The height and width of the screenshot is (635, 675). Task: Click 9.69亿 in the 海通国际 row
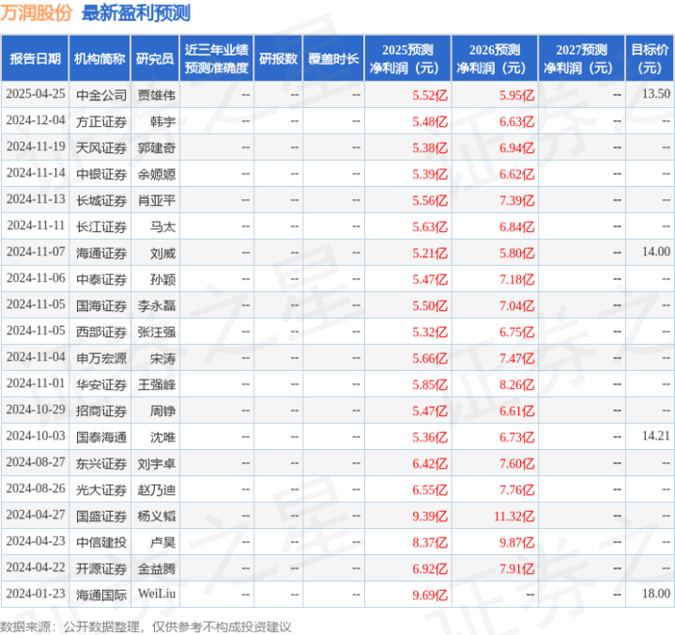point(430,596)
